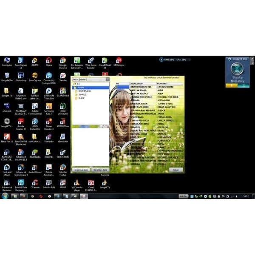Select the Driver Booster 3 desktop icon
Image resolution: width=255 pixels, height=255 pixels.
(49, 124)
